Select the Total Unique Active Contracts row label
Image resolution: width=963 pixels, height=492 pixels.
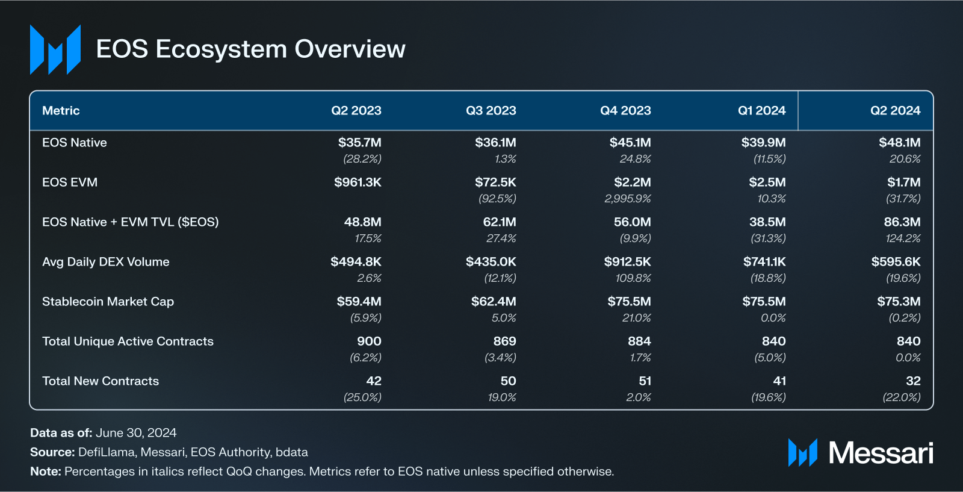128,341
